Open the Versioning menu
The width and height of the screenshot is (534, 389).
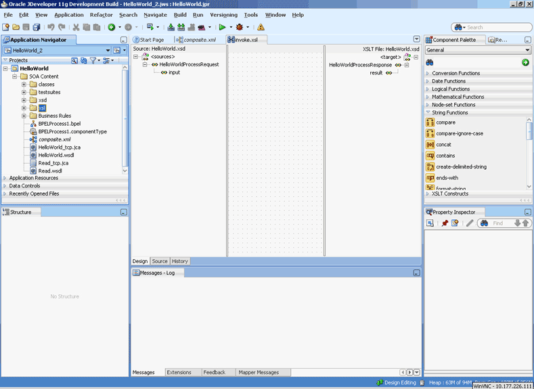[224, 15]
